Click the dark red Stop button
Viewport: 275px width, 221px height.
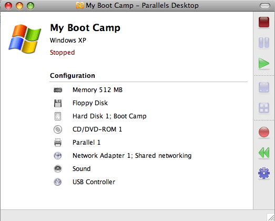[x=264, y=22]
